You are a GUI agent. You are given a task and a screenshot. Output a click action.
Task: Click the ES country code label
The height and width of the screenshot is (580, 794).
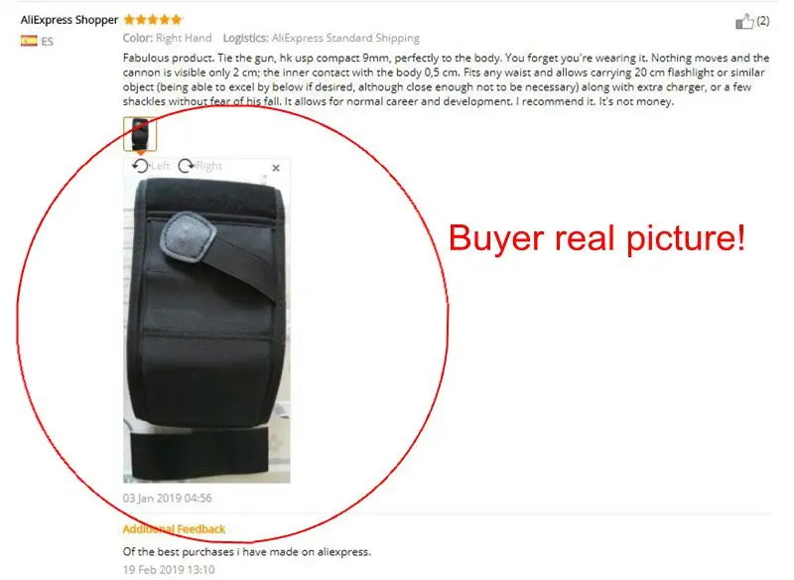pyautogui.click(x=47, y=42)
